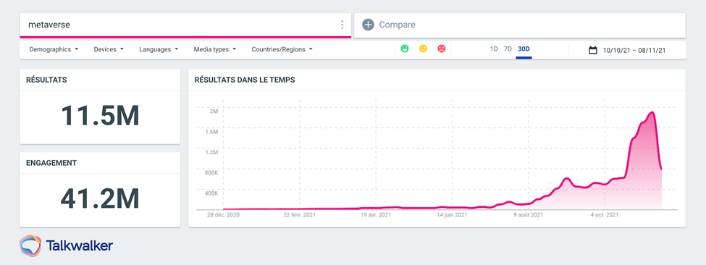Click the 1.2M y-axis label
This screenshot has width=706, height=265.
[211, 152]
